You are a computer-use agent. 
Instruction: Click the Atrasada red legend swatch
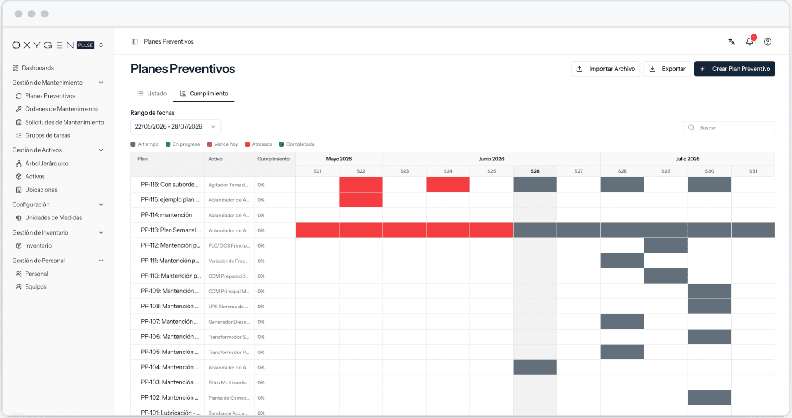tap(247, 144)
